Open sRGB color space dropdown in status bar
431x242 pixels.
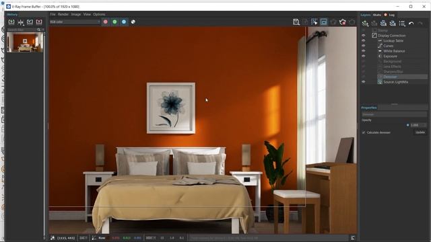point(84,238)
